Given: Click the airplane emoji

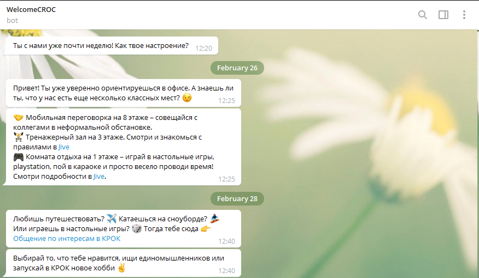Looking at the screenshot, I should coord(112,219).
